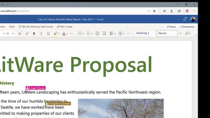210x118 pixels.
Task: Expand the alignment dropdown arrow
Action: (x=115, y=34)
